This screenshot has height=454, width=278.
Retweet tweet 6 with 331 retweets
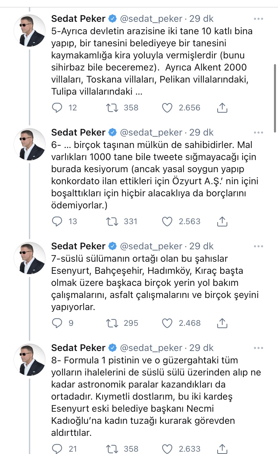tap(112, 221)
